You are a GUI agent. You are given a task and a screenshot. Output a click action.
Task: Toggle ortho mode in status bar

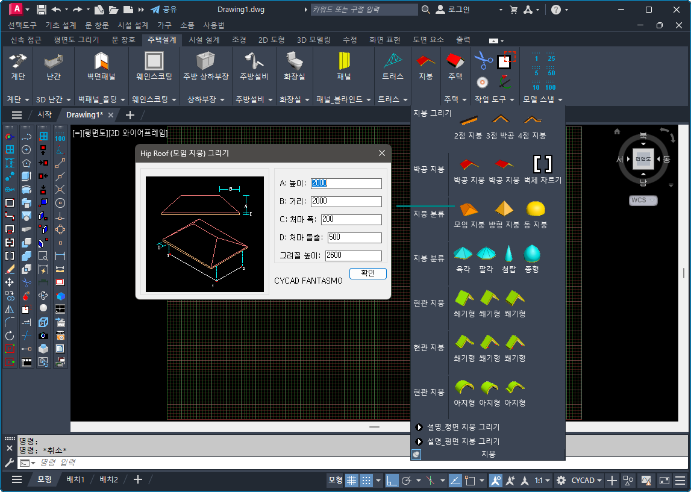pyautogui.click(x=392, y=480)
